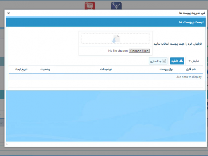This screenshot has height=156, width=208.
Task: Click the لیست پیوست ها panel header
Action: pyautogui.click(x=106, y=22)
